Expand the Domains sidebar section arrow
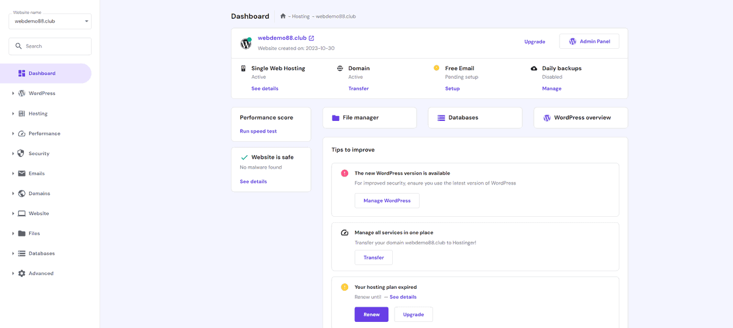 [x=13, y=194]
